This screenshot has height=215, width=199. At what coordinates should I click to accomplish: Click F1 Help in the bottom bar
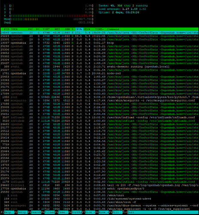pos(7,212)
